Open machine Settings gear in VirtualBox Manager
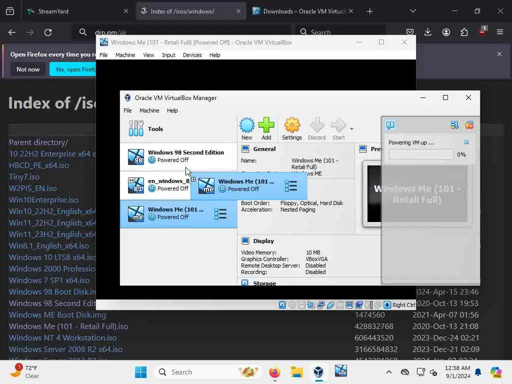Viewport: 512px width, 384px height. coord(292,128)
